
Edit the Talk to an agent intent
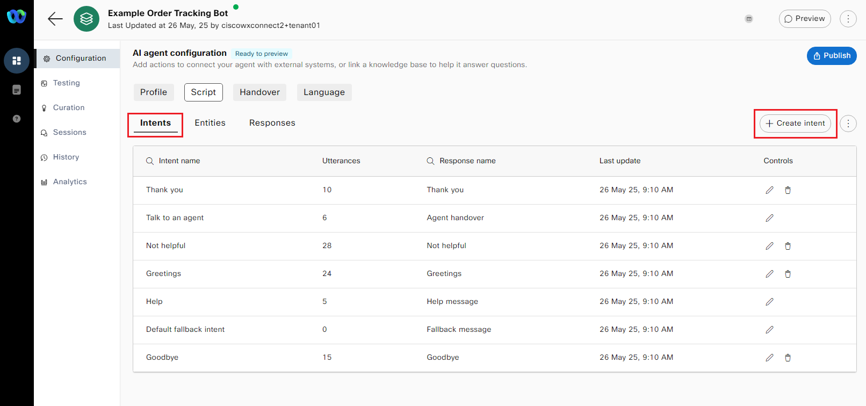(x=769, y=218)
